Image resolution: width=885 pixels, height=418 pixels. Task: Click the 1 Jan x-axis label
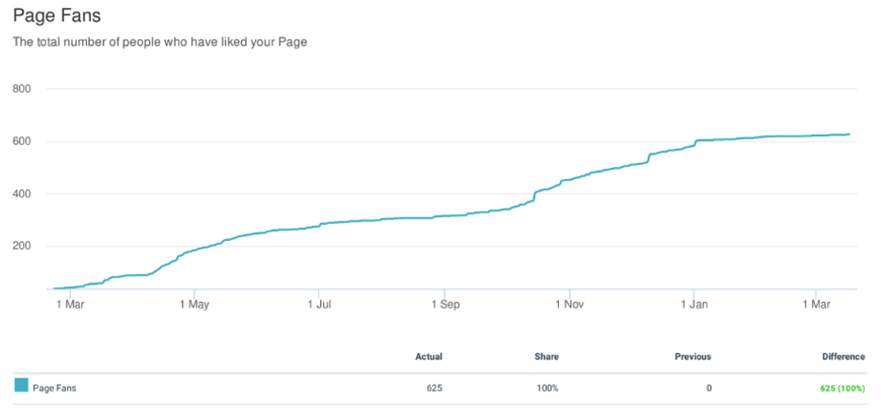pyautogui.click(x=693, y=303)
